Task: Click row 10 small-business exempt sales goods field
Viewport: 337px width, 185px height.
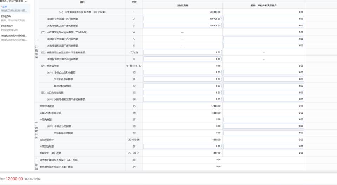Action: tap(183, 73)
